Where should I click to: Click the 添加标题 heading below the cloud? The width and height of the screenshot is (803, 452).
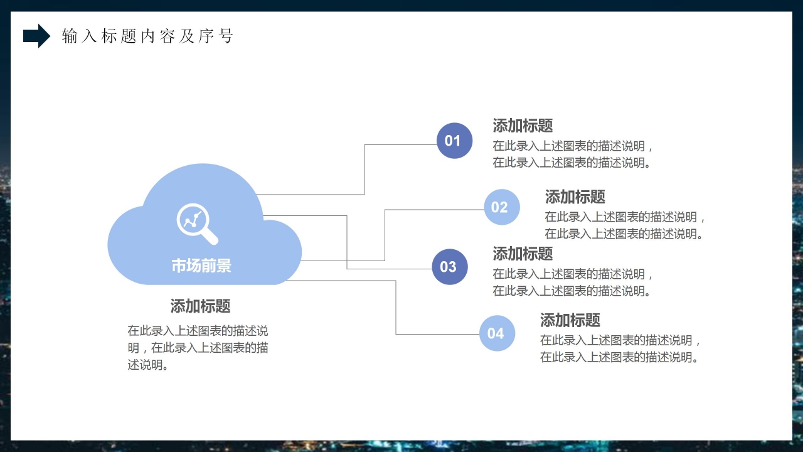pos(201,306)
